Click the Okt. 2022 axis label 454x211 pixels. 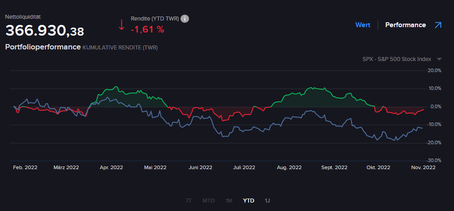point(378,168)
